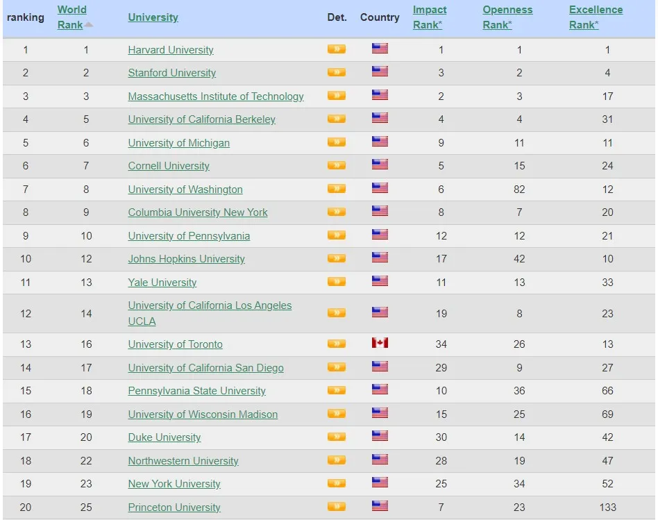Viewport: 658px width, 520px height.
Task: Open Cornell University link
Action: pos(169,166)
